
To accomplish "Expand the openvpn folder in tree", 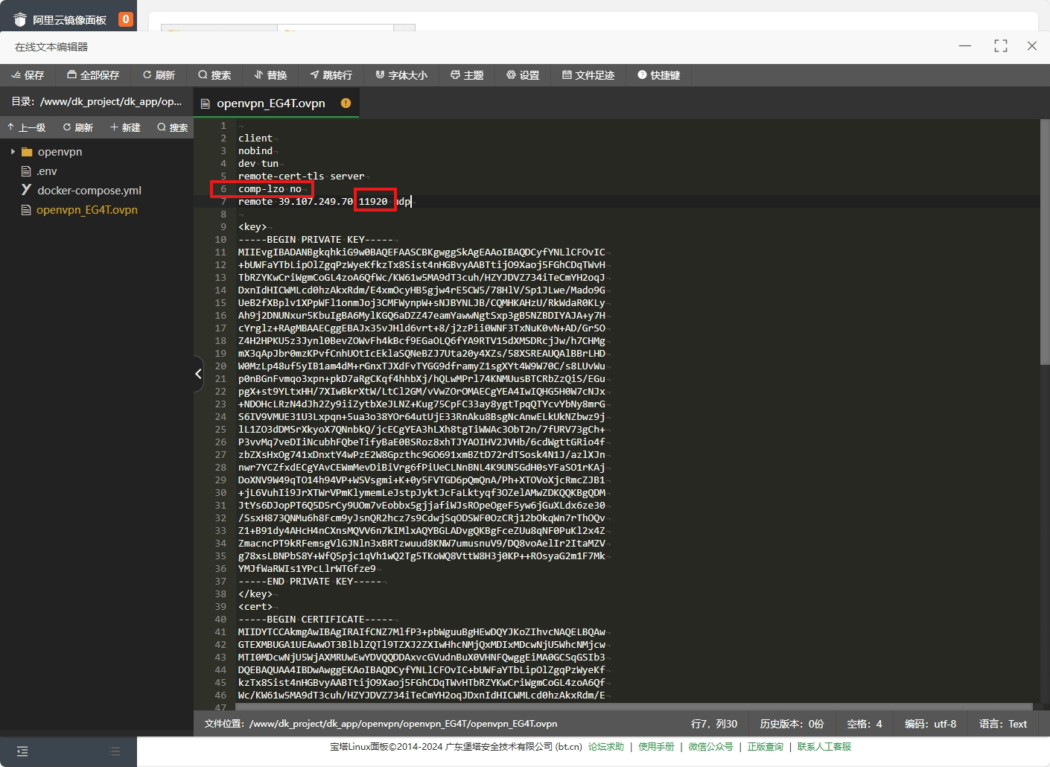I will point(13,152).
